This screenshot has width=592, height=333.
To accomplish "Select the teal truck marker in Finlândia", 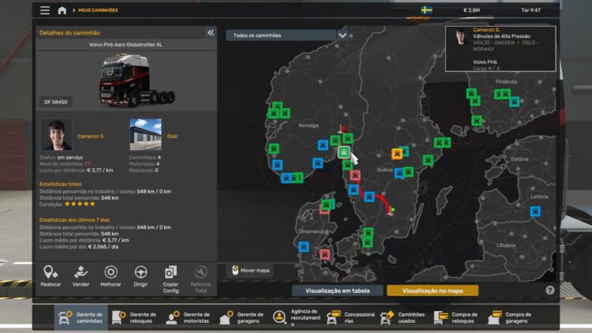I will pyautogui.click(x=514, y=102).
